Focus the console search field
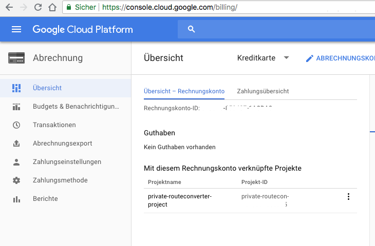The image size is (375, 246). click(x=276, y=29)
